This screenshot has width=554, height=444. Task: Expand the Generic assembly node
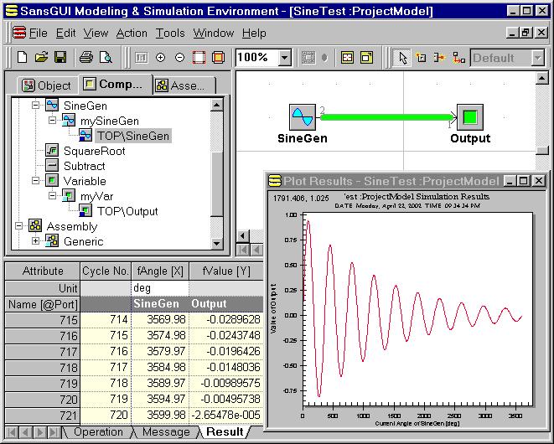tap(36, 241)
